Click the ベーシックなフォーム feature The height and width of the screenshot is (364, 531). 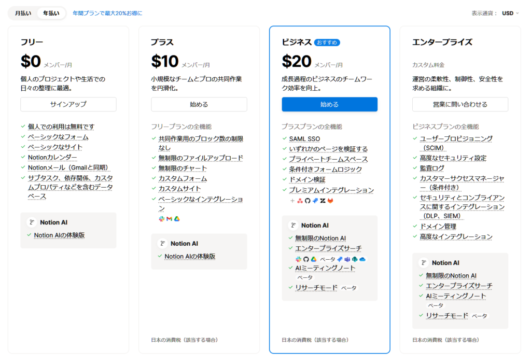pos(58,137)
